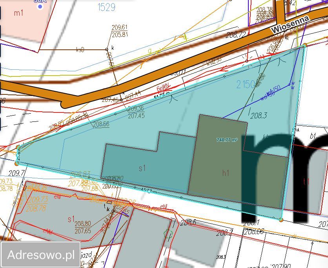Click the measured area label 740.77 m²
Viewport: 328px width, 268px height.
tap(227, 140)
